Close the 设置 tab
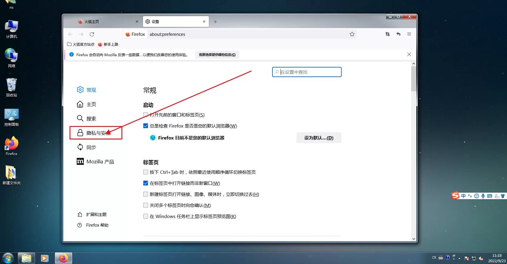The image size is (507, 264). (x=204, y=22)
